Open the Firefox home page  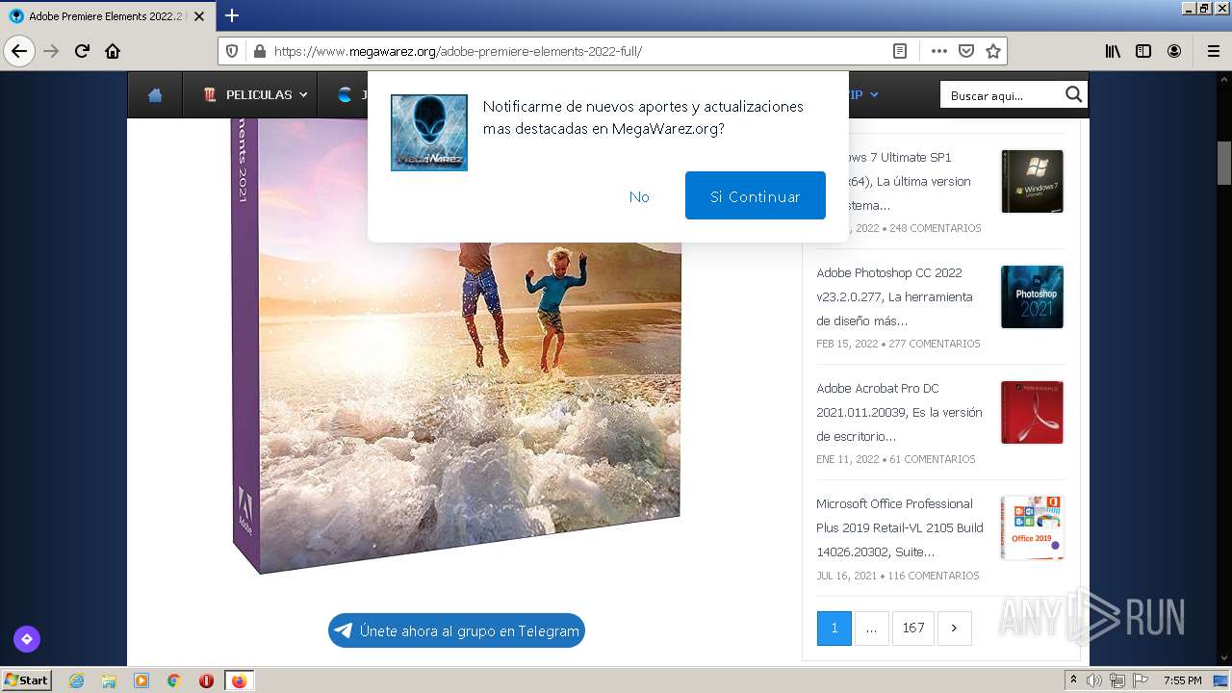coord(113,51)
